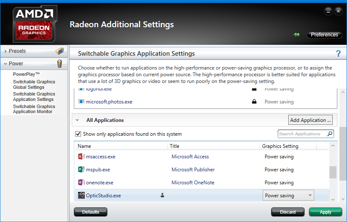Click the OpticStudio.exe application icon
This screenshot has height=222, width=347.
click(81, 195)
